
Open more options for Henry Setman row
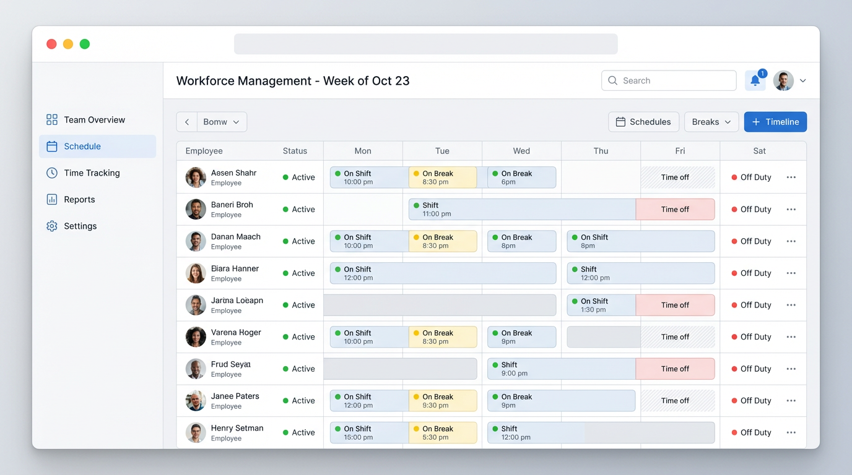coord(791,433)
